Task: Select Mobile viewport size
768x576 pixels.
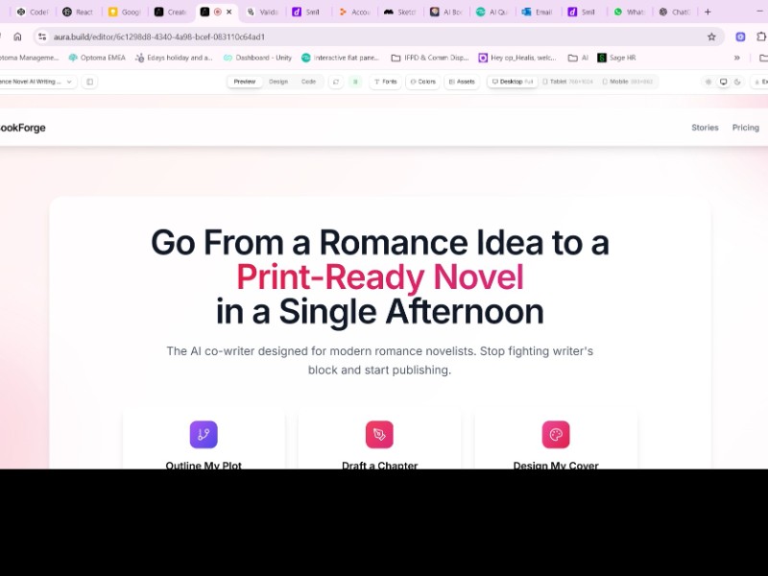Action: (x=627, y=82)
